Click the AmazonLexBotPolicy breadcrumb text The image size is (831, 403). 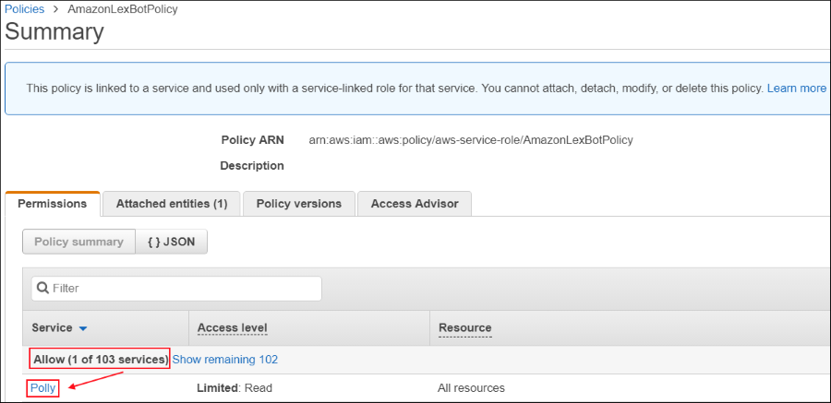point(123,9)
